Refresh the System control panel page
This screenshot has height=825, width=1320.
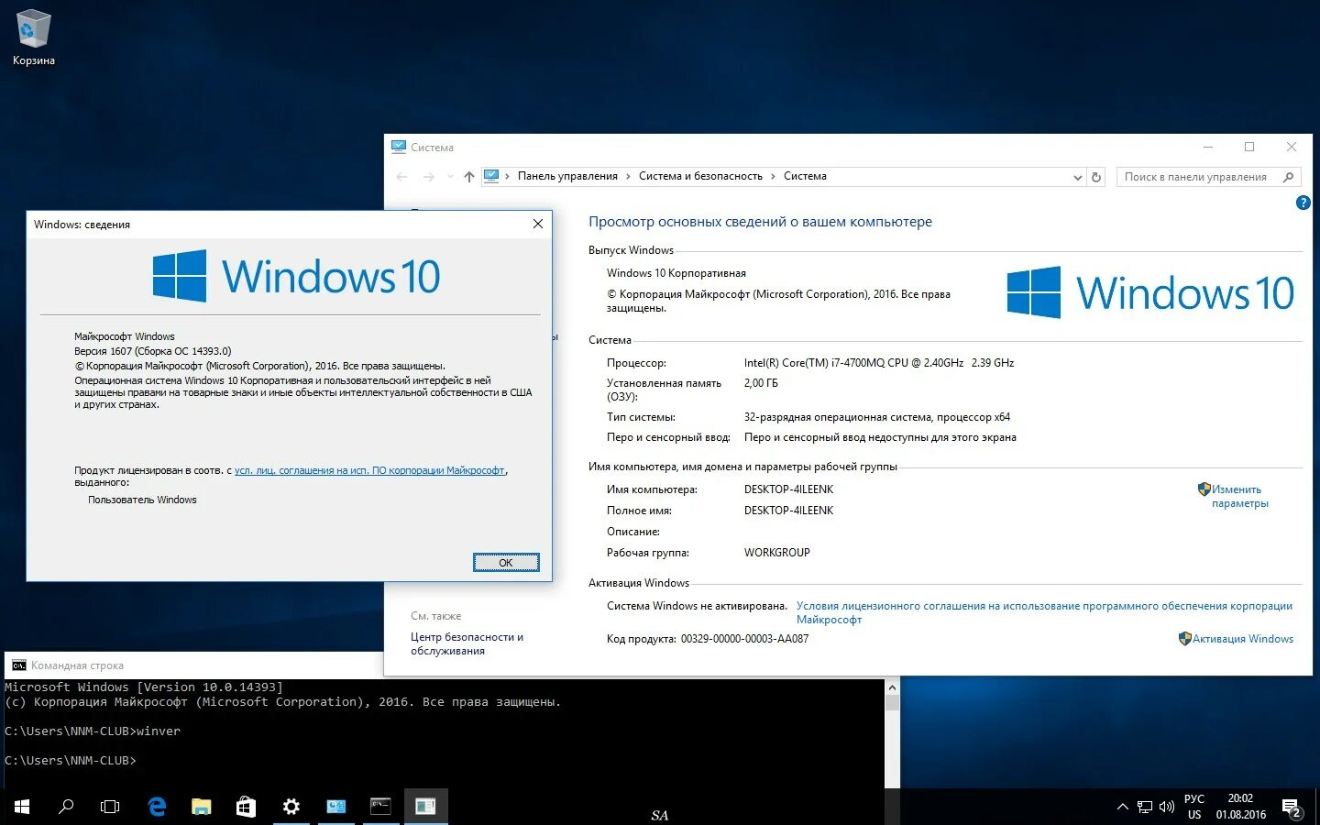[1096, 178]
